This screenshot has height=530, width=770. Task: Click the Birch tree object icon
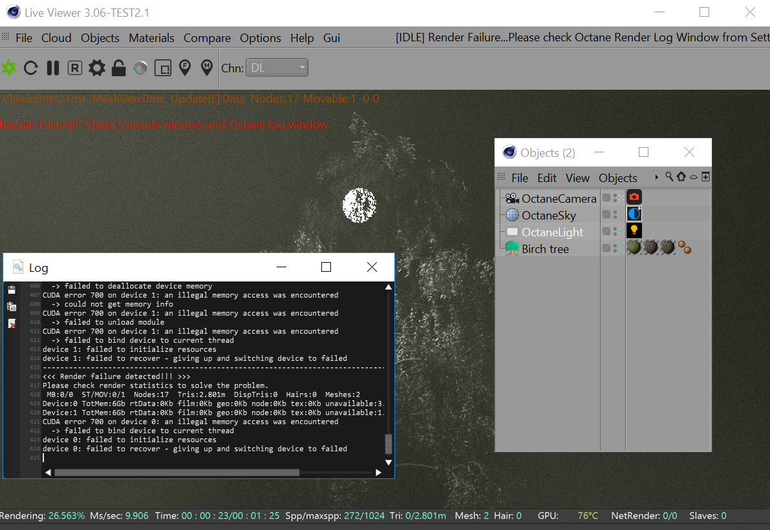coord(512,249)
